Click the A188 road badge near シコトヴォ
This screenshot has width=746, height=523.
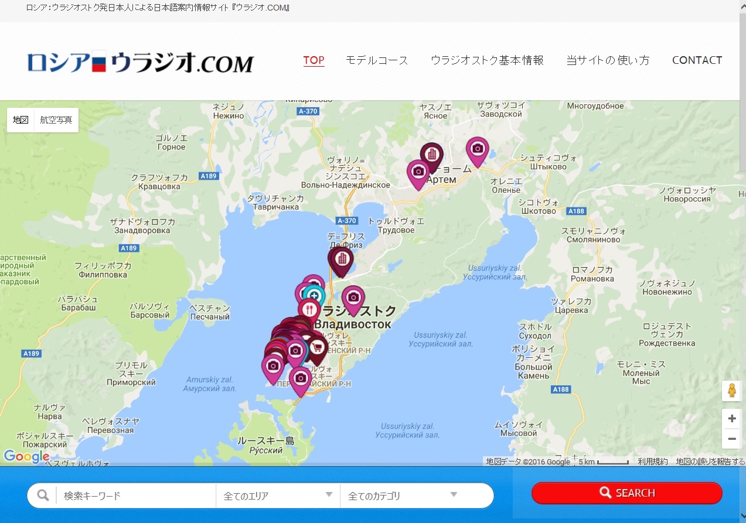click(577, 211)
